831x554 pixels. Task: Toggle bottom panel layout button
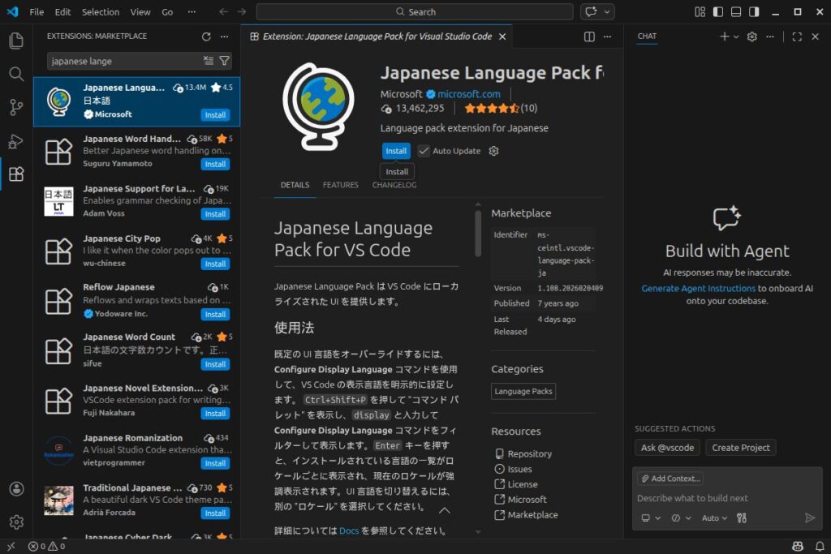736,12
